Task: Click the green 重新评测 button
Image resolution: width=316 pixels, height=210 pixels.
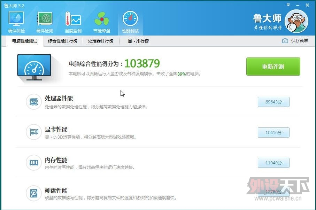Action: pos(273,67)
